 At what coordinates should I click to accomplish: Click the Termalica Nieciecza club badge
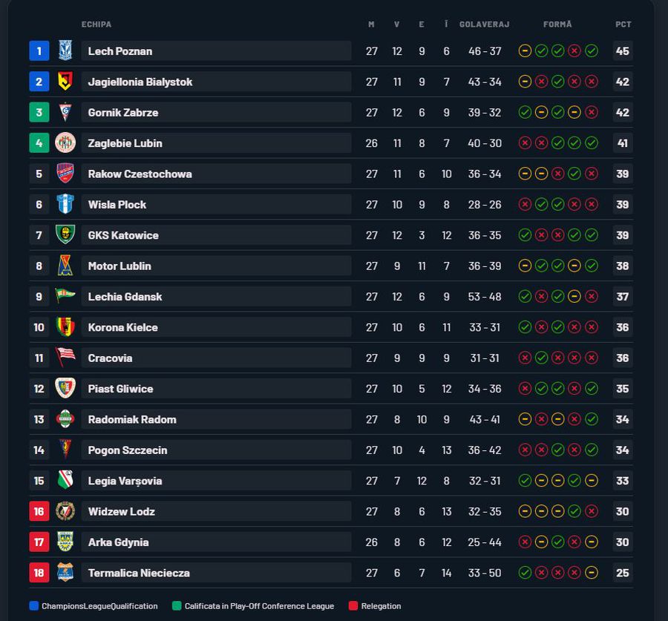tap(65, 572)
